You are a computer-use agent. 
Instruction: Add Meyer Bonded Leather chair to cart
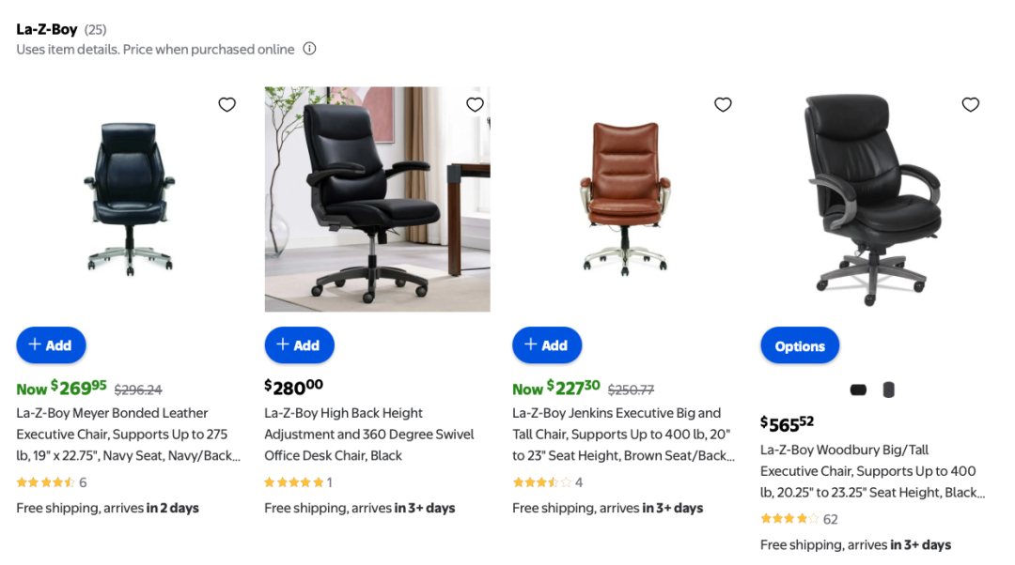[x=51, y=345]
